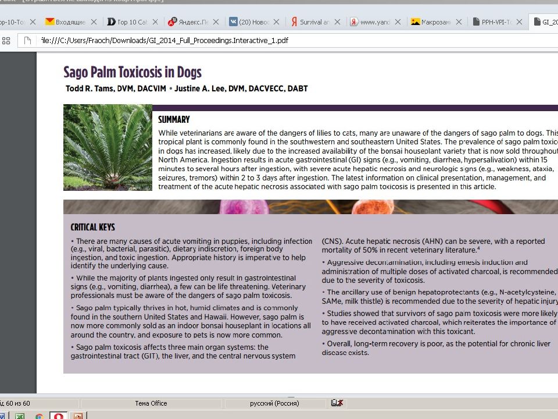Click the spell check icon in status bar
Viewport: 558px width, 419px height.
point(337,403)
